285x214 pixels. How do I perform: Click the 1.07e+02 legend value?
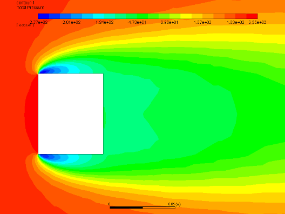[202, 22]
